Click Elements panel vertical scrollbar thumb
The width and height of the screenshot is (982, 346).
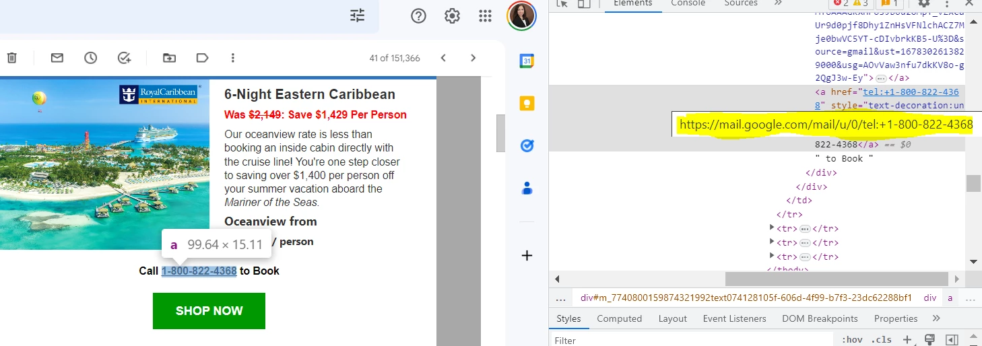tap(973, 184)
